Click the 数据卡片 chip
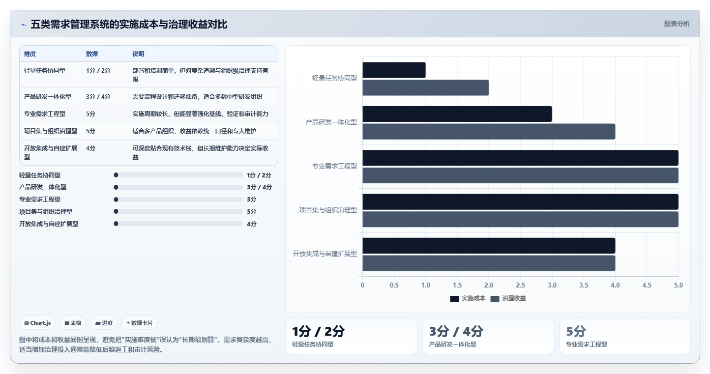The width and height of the screenshot is (710, 374). (x=140, y=323)
